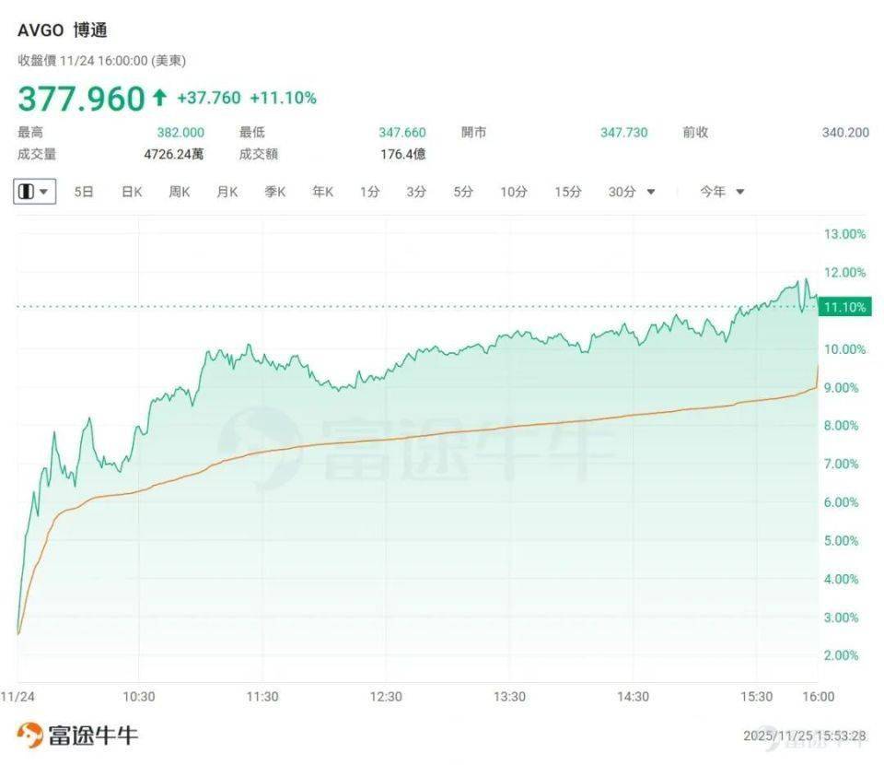Select the 月K monthly tab
The image size is (884, 765).
[x=227, y=192]
